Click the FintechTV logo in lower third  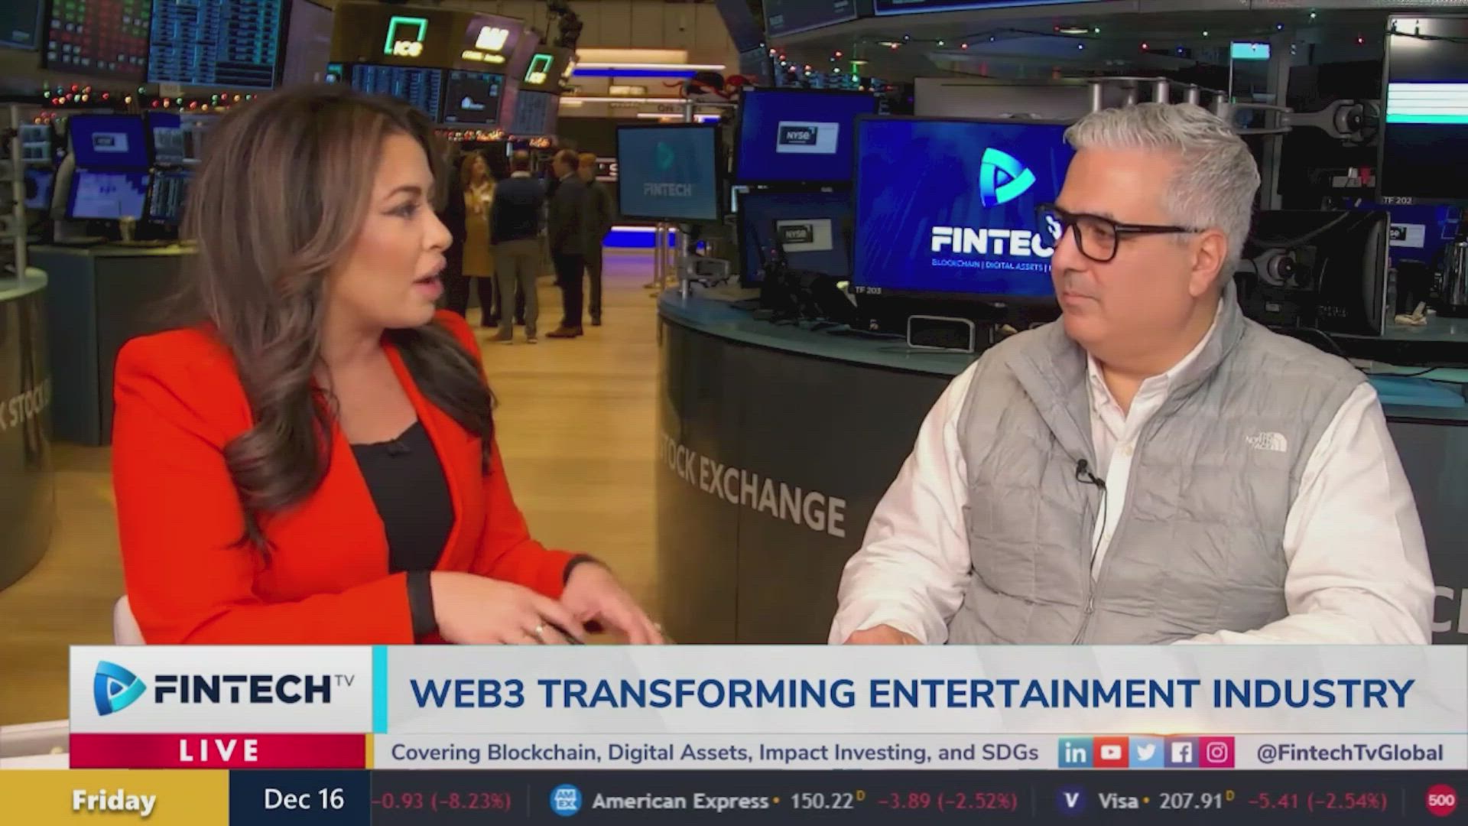[x=222, y=688]
